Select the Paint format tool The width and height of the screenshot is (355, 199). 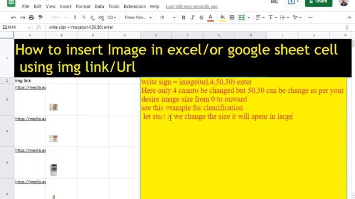40,17
